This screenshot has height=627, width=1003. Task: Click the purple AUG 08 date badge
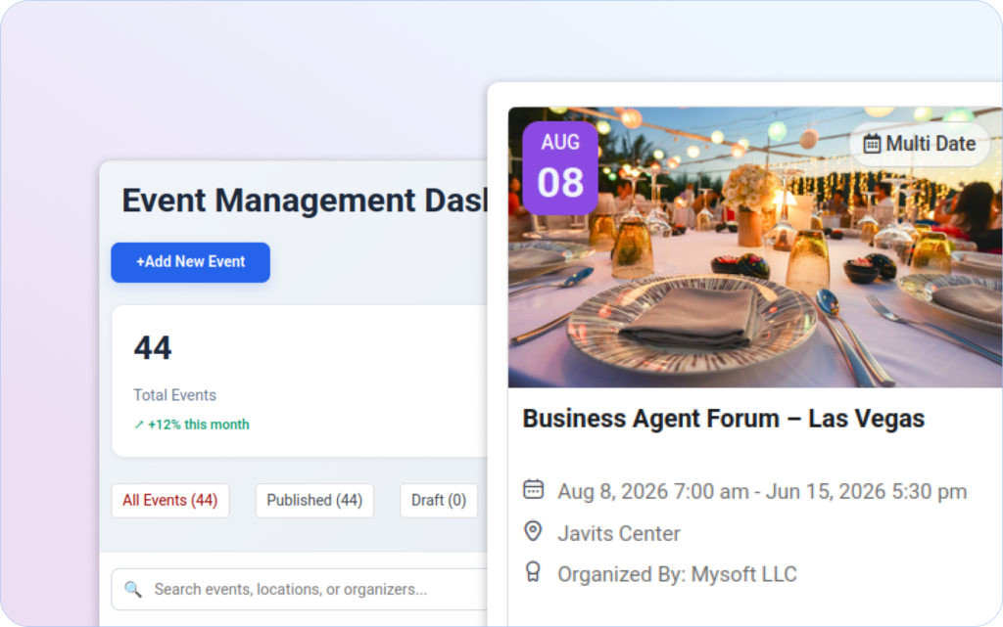560,168
